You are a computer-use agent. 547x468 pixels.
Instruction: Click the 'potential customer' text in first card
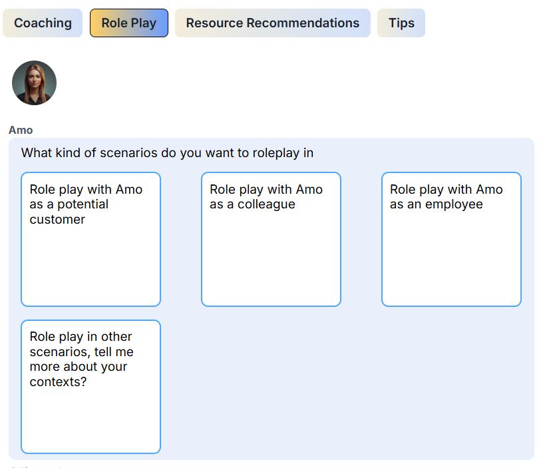[69, 212]
